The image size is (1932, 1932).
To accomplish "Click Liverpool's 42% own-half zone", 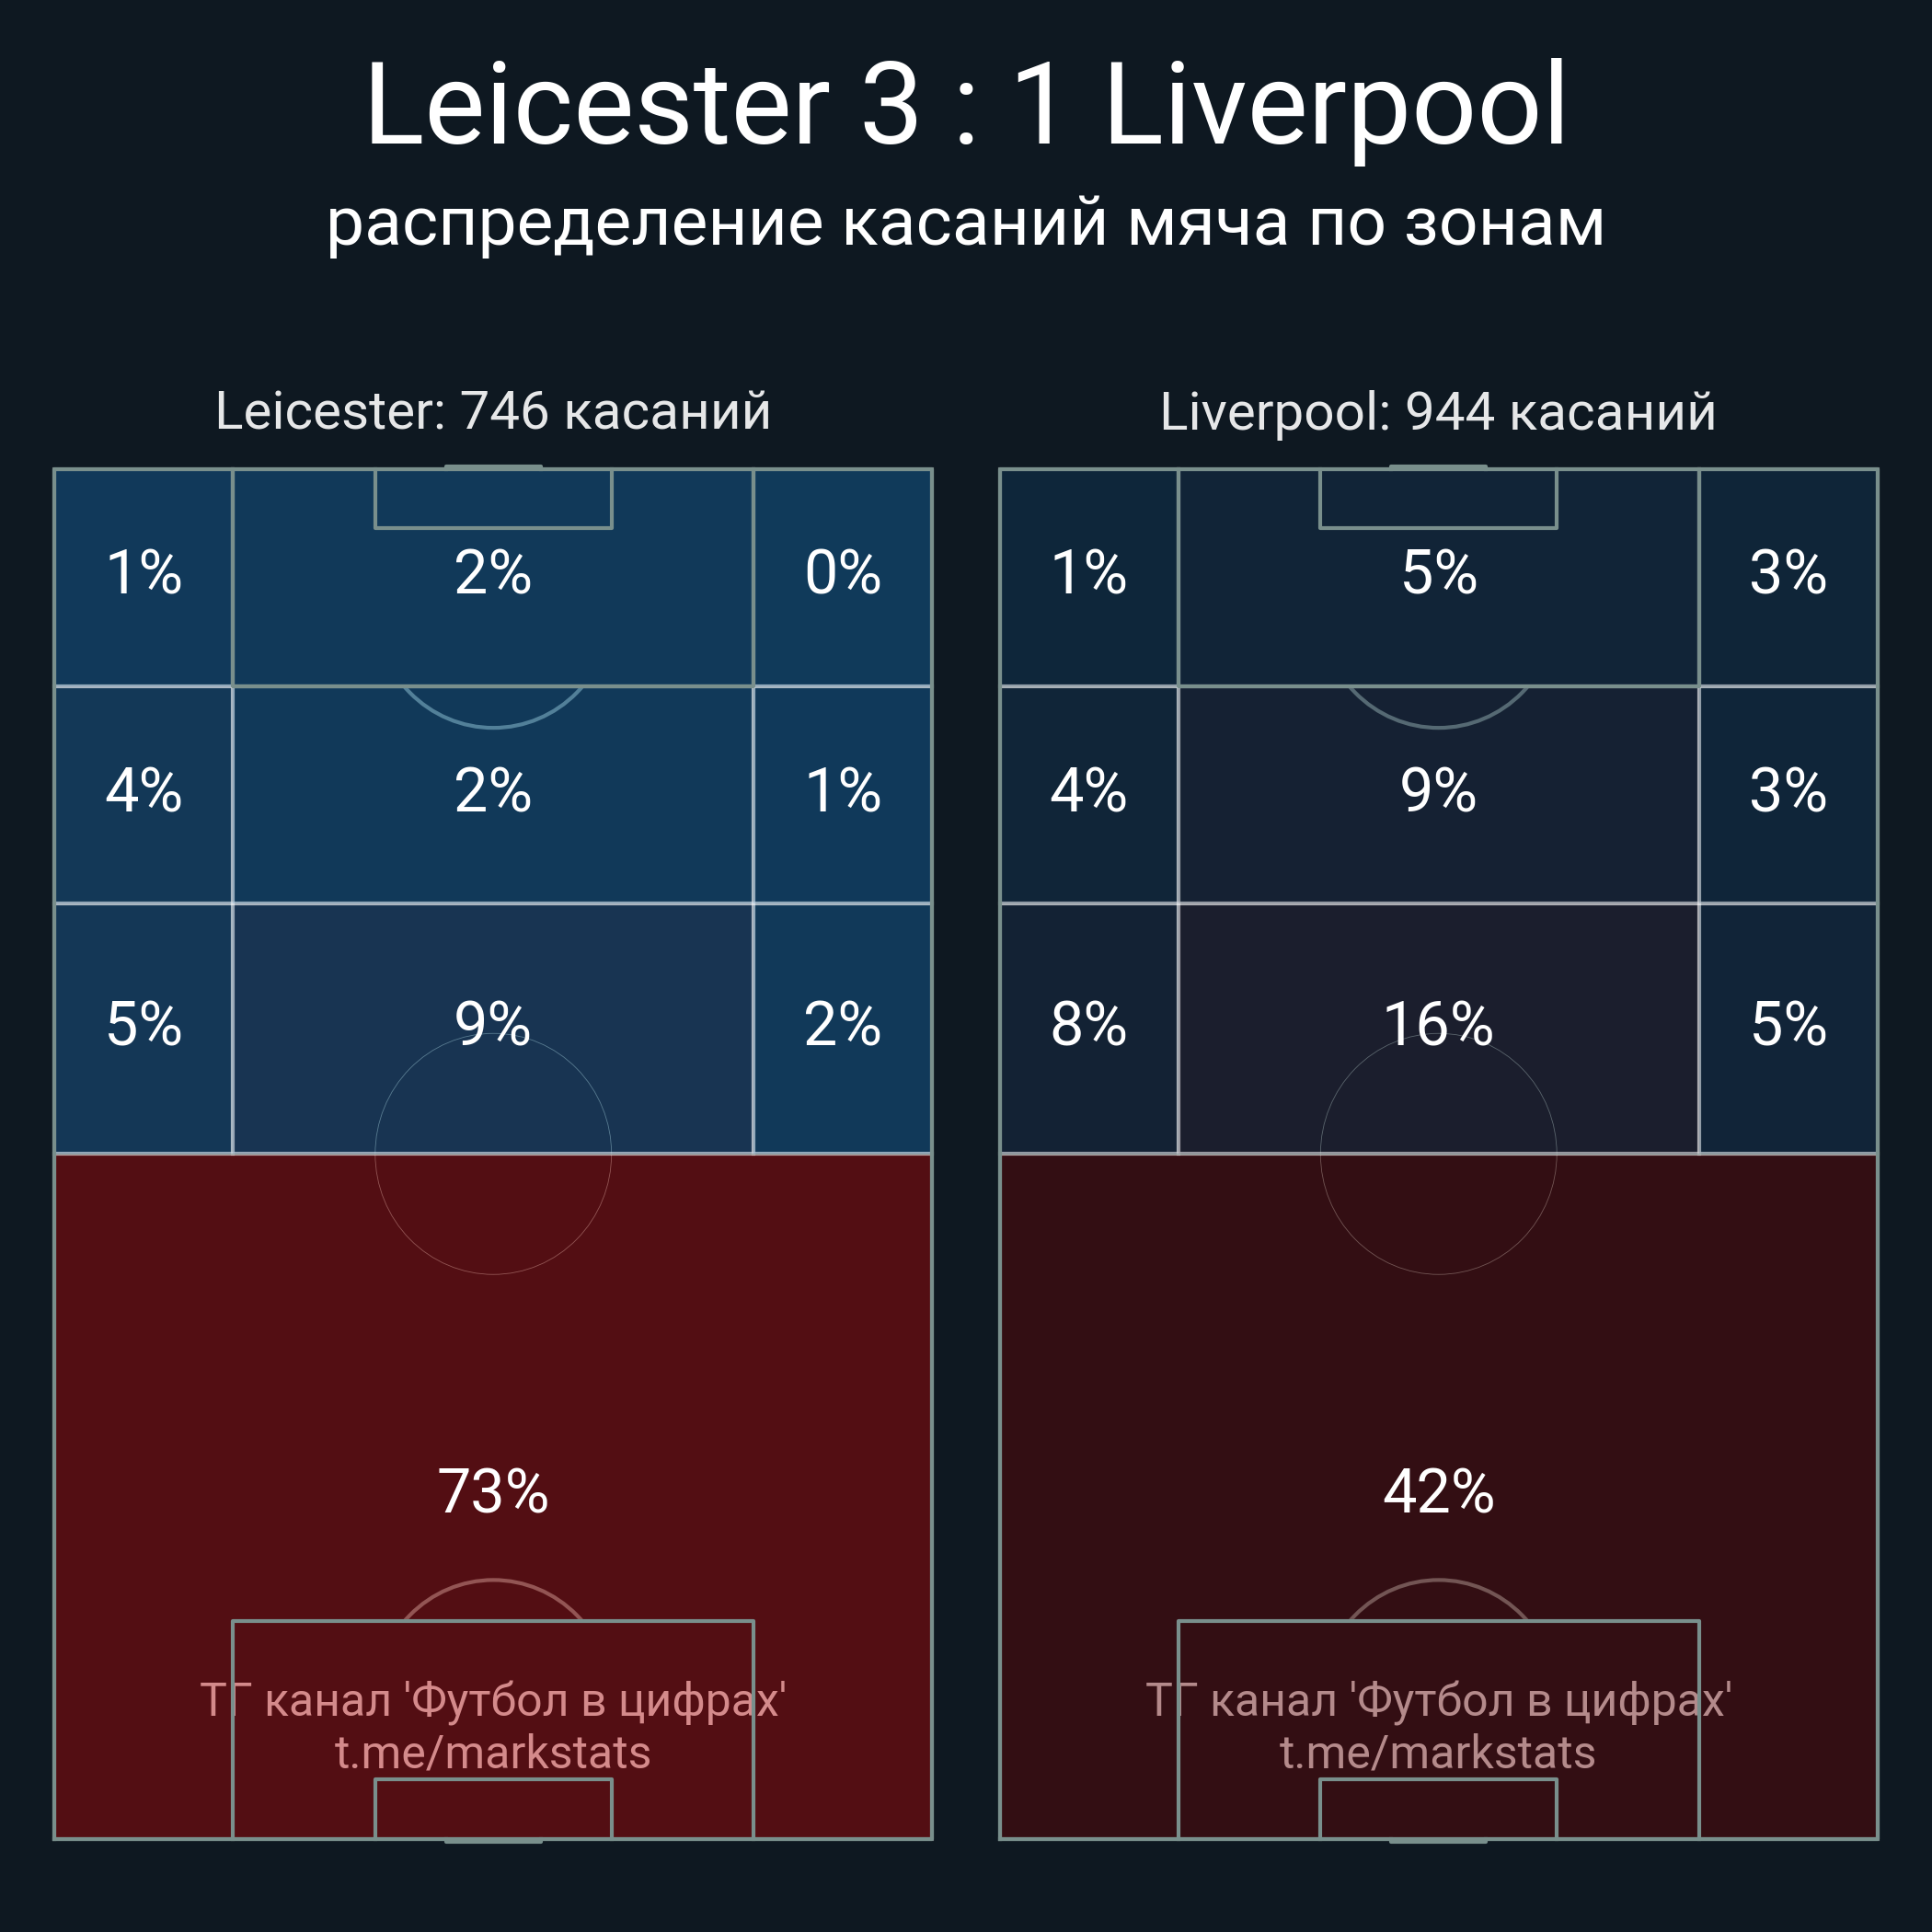I will pos(1438,1496).
